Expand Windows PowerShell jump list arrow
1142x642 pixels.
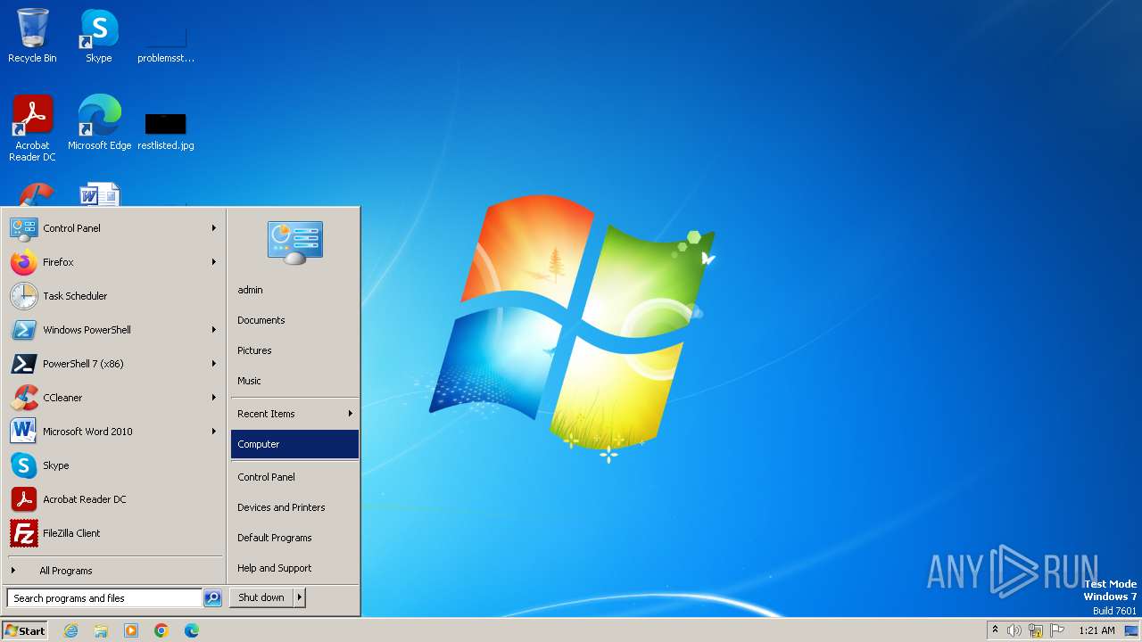(214, 330)
